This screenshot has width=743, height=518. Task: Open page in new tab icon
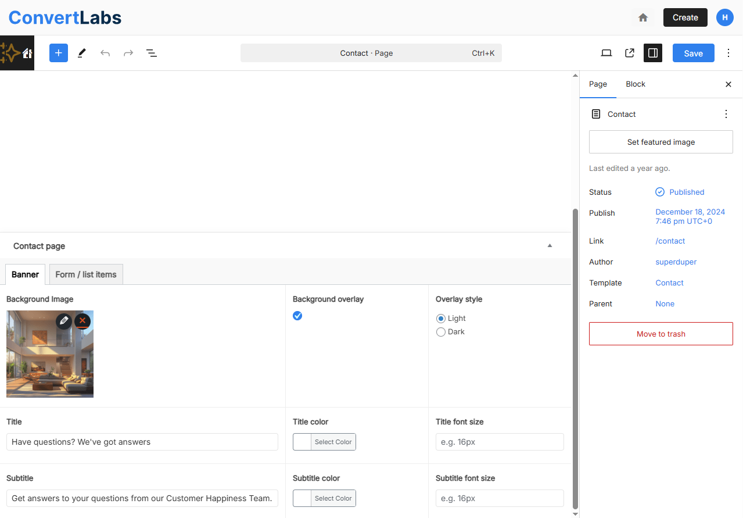click(630, 53)
